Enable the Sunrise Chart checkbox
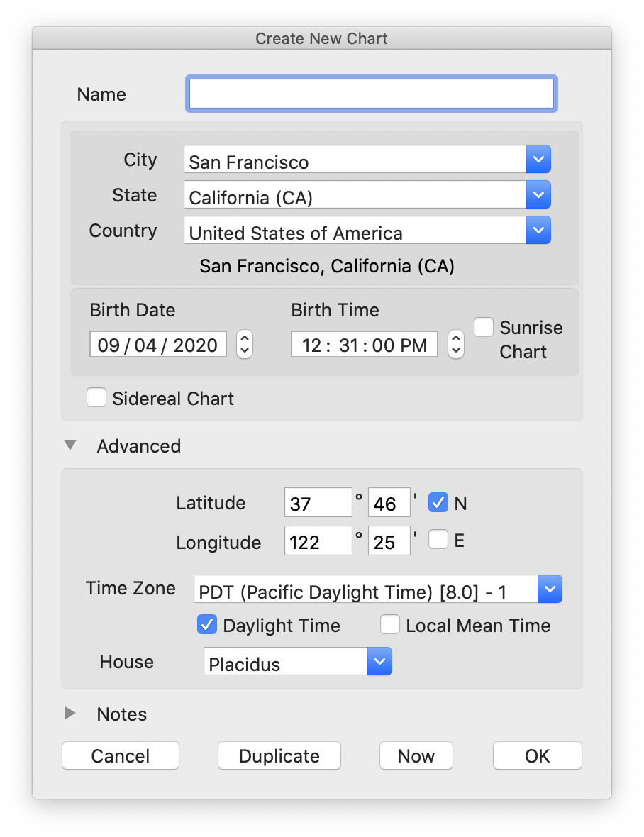Image resolution: width=644 pixels, height=837 pixels. (484, 327)
